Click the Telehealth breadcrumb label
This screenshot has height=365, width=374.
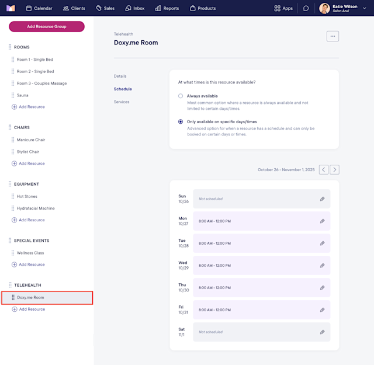pyautogui.click(x=123, y=34)
